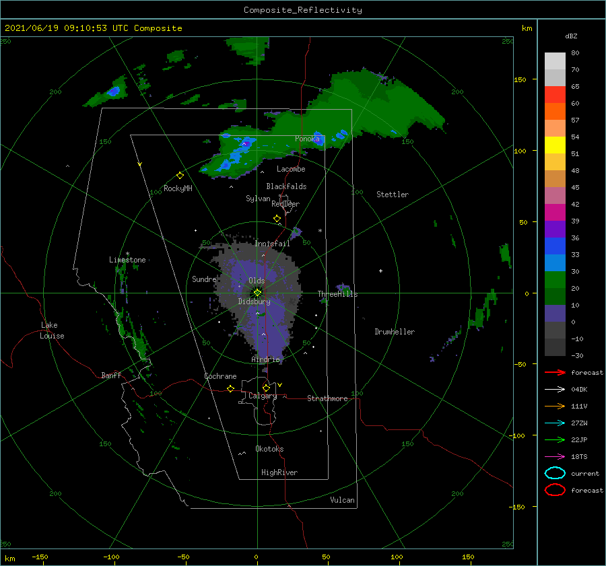Click the yellow radar center marker at Olds

tap(257, 293)
